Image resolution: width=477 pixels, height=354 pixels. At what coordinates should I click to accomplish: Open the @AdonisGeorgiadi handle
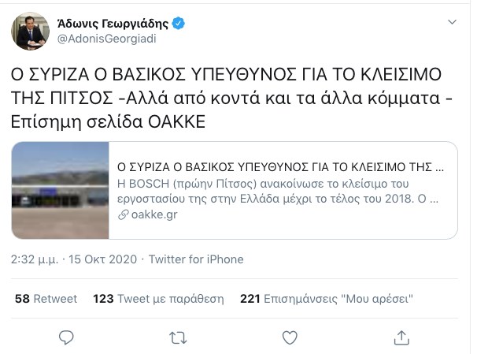106,39
